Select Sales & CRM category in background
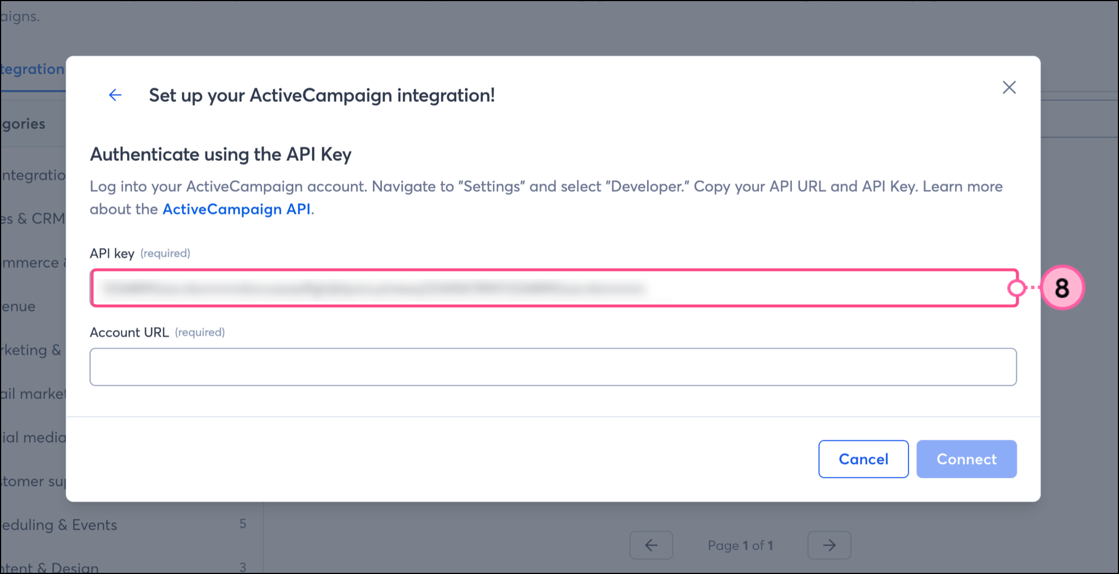This screenshot has width=1119, height=574. click(32, 218)
